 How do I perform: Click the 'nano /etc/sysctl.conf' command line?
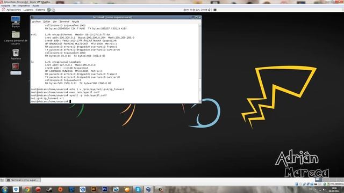click(65, 92)
